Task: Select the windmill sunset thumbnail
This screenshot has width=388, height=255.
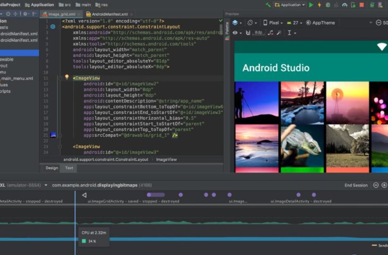Action: pyautogui.click(x=348, y=103)
